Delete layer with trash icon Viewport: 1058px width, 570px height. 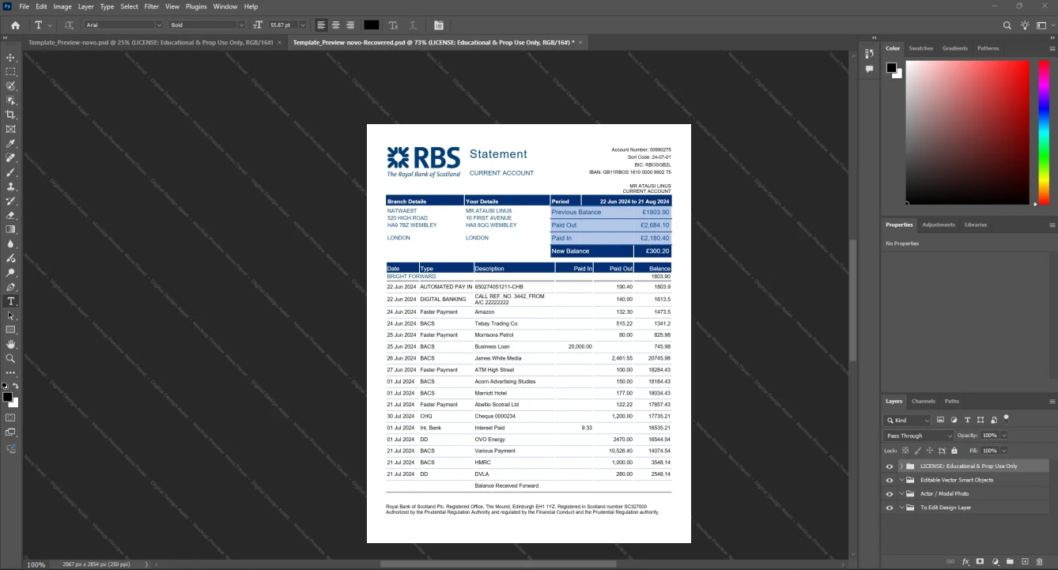click(1040, 562)
